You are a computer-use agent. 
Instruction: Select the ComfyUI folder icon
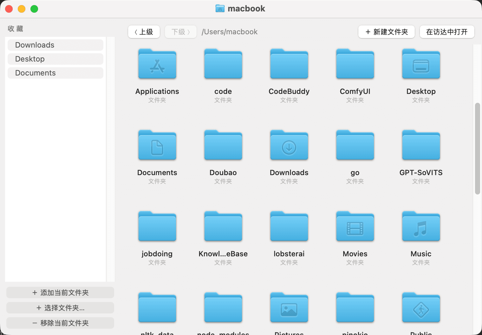click(x=355, y=64)
